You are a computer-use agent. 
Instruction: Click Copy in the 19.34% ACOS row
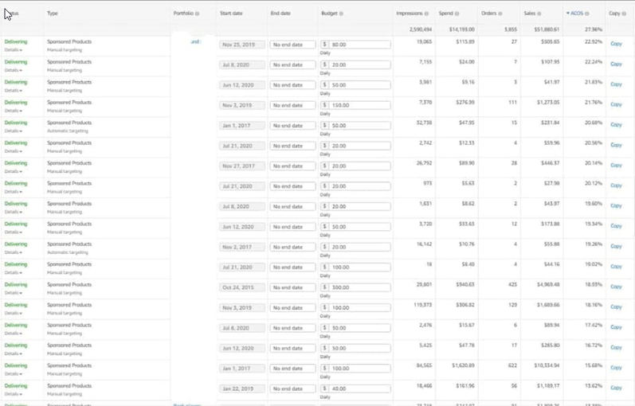coord(616,226)
